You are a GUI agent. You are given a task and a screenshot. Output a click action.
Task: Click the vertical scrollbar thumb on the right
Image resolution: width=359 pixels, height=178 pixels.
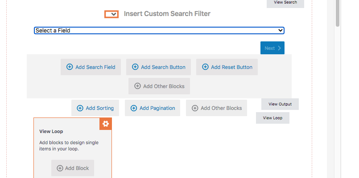338,13
